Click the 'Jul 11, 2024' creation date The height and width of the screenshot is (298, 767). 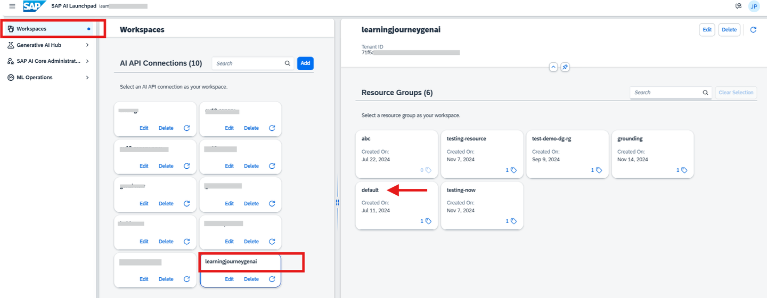[376, 211]
